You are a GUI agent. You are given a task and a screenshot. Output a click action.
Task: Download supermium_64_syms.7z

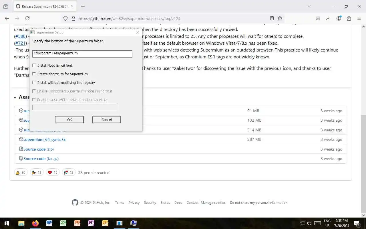[44, 139]
